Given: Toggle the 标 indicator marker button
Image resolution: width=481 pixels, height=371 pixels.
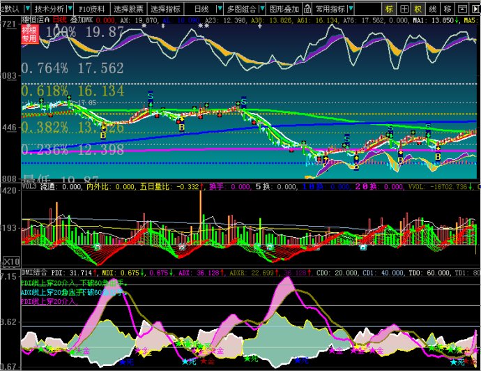Looking at the screenshot, I should [x=389, y=9].
